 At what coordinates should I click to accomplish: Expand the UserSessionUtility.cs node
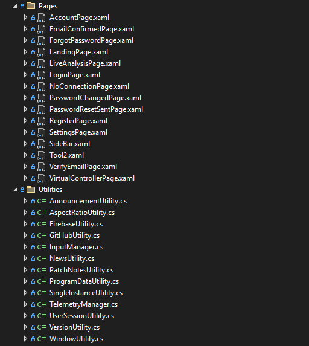point(25,316)
